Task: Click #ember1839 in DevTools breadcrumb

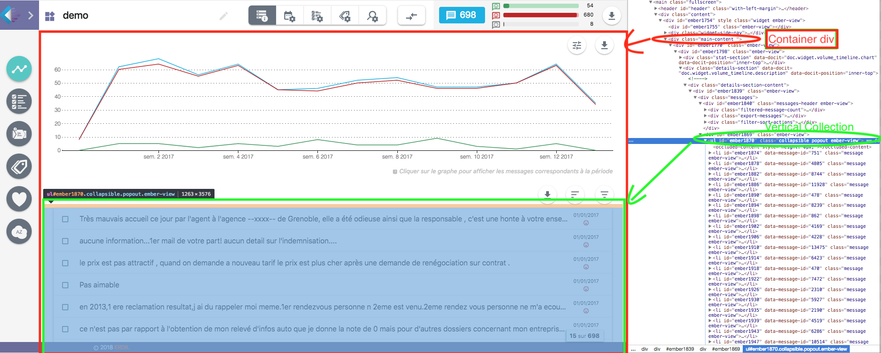Action: coord(680,349)
